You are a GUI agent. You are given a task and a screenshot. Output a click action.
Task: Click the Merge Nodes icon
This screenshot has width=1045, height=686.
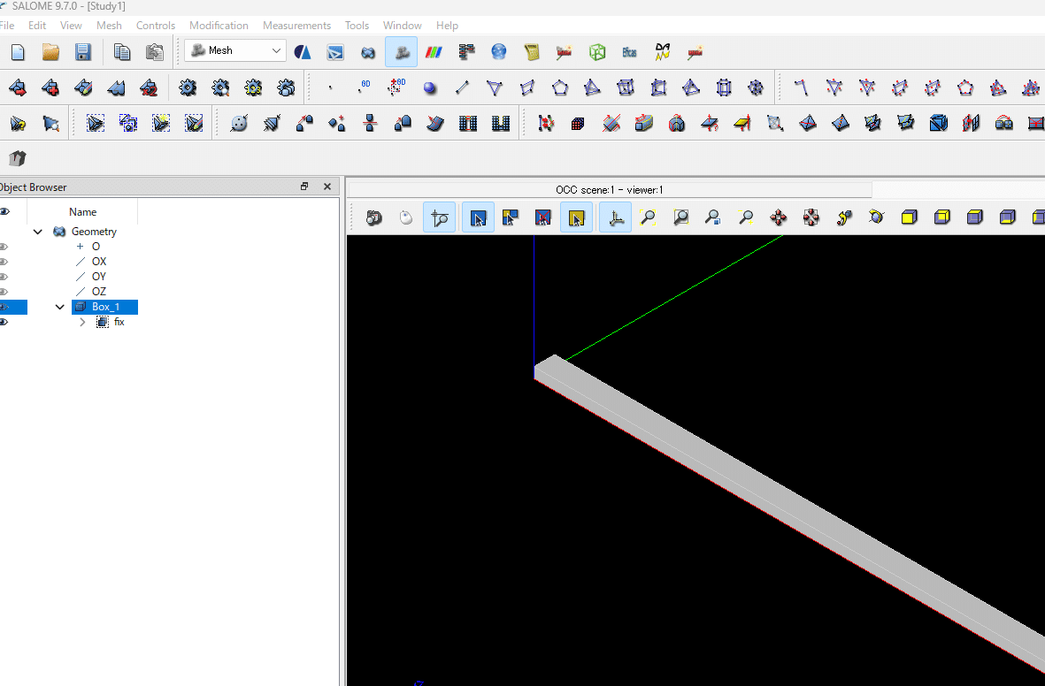239,123
